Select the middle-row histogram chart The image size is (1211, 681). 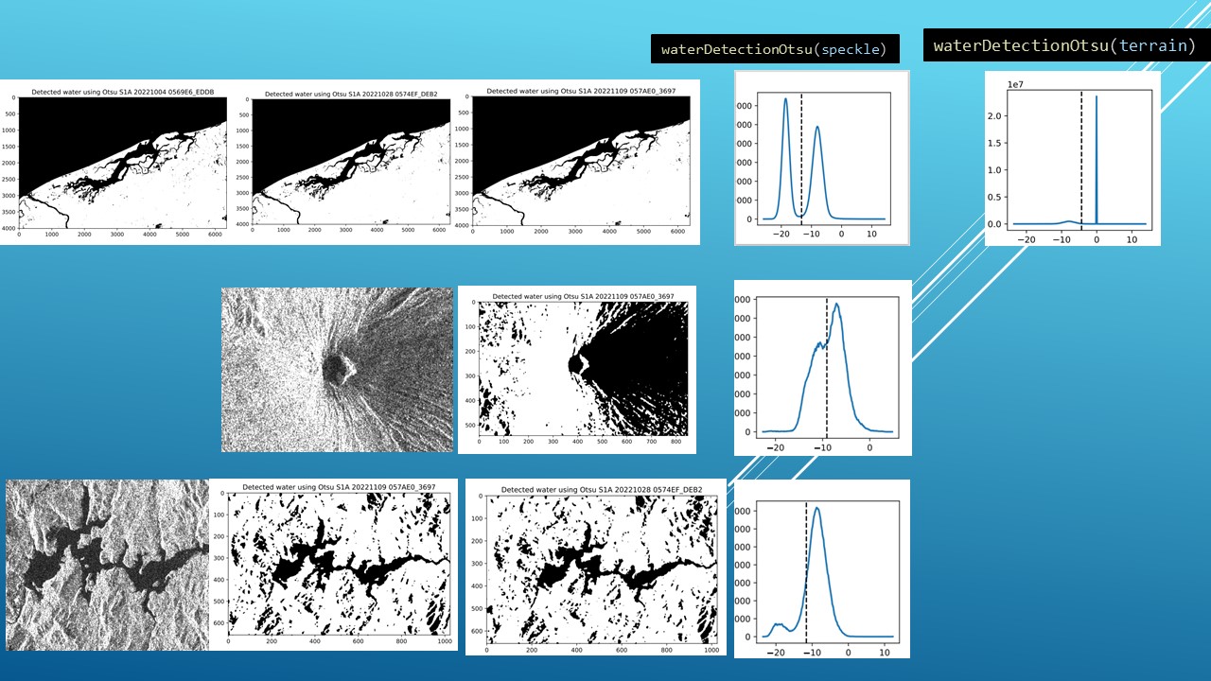822,368
